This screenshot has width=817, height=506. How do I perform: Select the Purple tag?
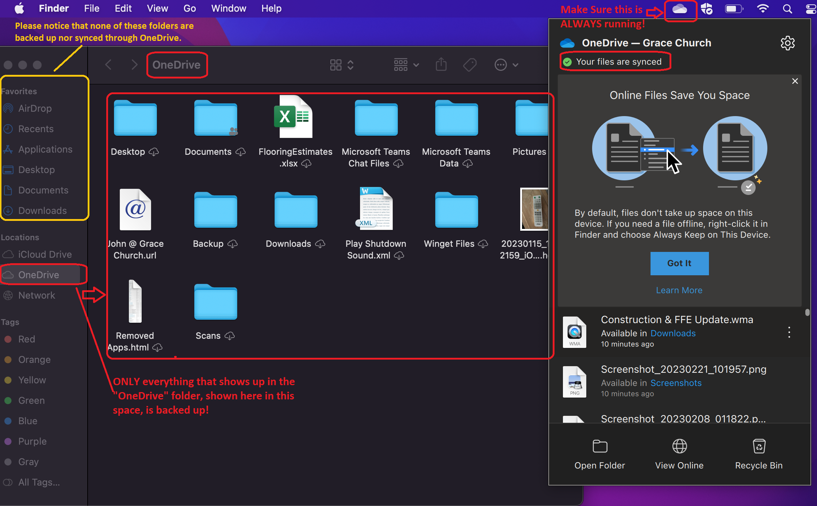point(32,441)
